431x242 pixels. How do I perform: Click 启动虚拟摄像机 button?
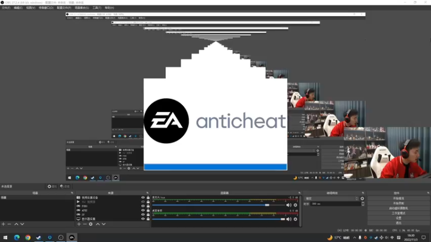tap(399, 208)
